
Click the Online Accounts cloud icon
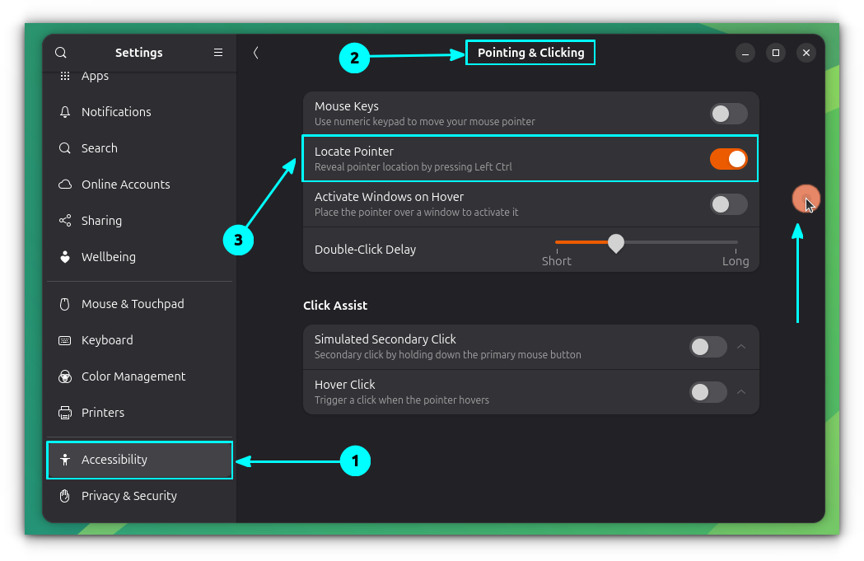click(x=65, y=185)
